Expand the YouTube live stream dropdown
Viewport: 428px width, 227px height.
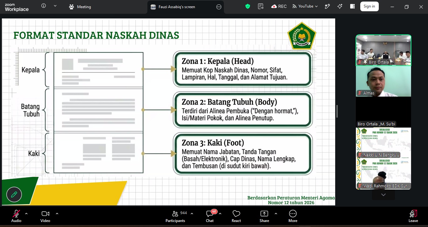pyautogui.click(x=305, y=6)
